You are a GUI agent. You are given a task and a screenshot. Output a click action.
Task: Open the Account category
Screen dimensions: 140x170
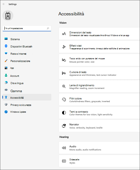(27, 76)
